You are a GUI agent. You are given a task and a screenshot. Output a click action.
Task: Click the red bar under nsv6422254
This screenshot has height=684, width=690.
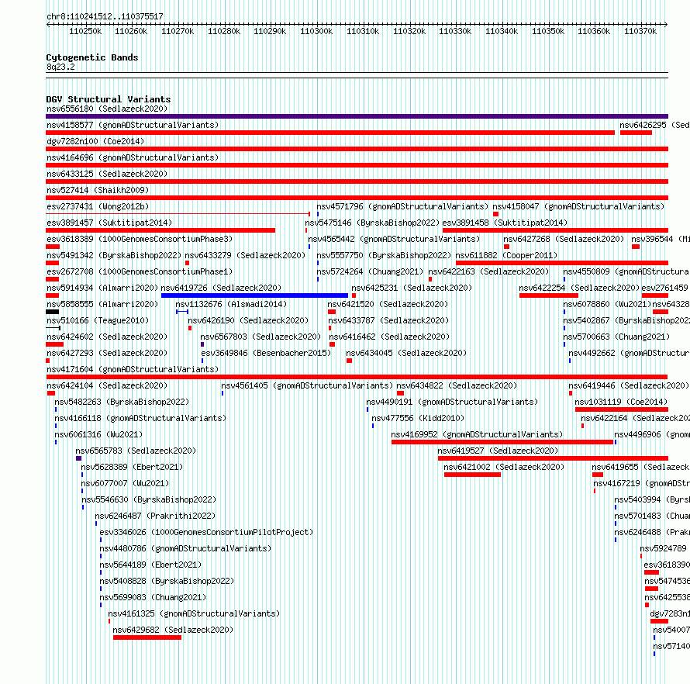click(549, 295)
